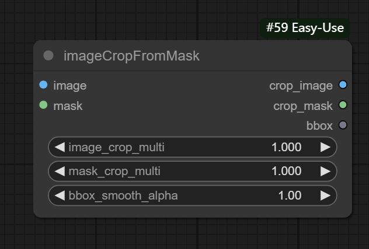Screen dimensions: 369x249
Task: Click the bbox output label
Action: coord(319,125)
